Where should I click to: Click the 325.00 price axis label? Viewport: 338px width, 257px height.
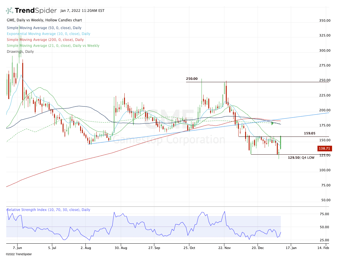(x=325, y=35)
